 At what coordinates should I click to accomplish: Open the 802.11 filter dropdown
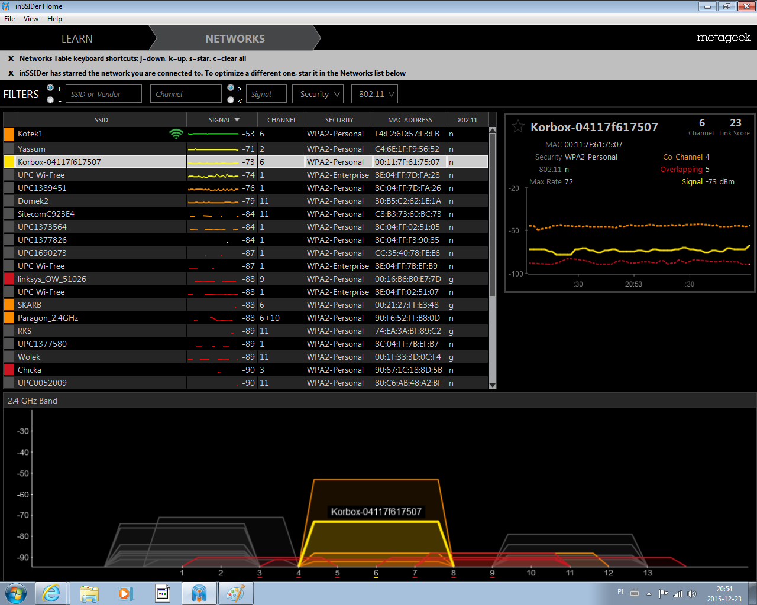pos(376,94)
